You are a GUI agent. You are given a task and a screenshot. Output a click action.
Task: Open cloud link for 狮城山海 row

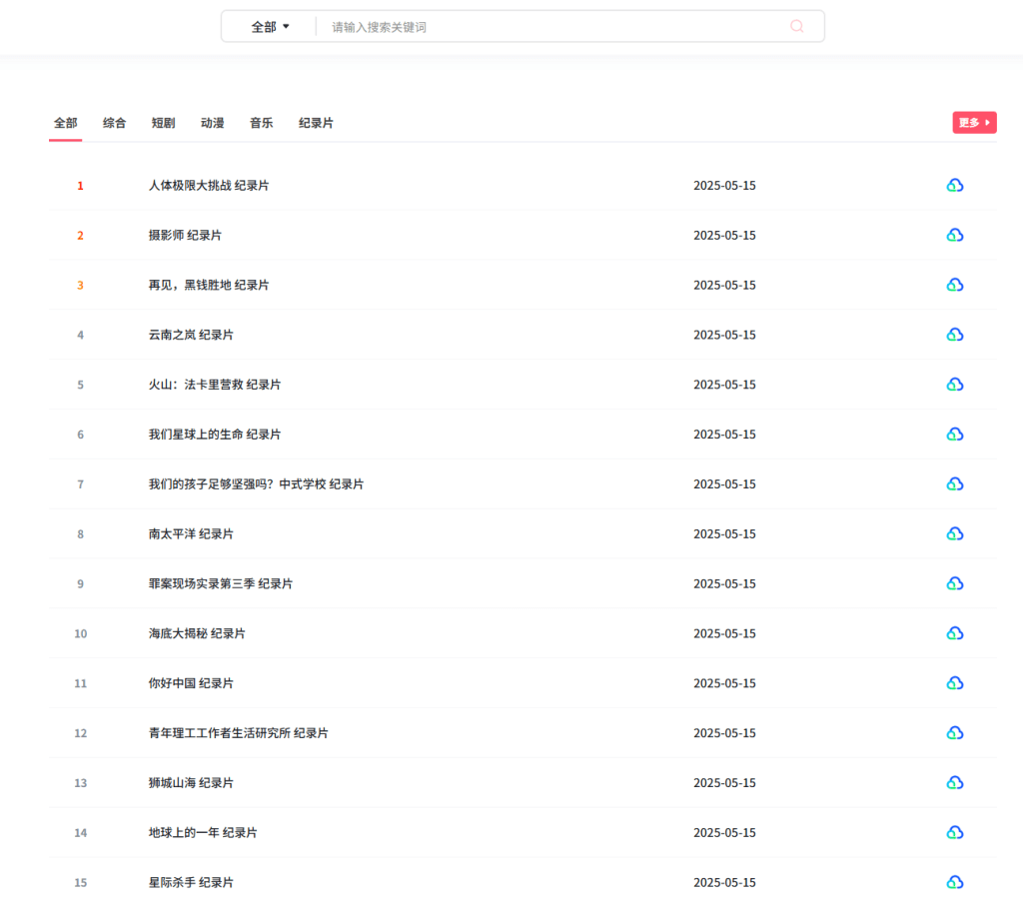tap(954, 783)
